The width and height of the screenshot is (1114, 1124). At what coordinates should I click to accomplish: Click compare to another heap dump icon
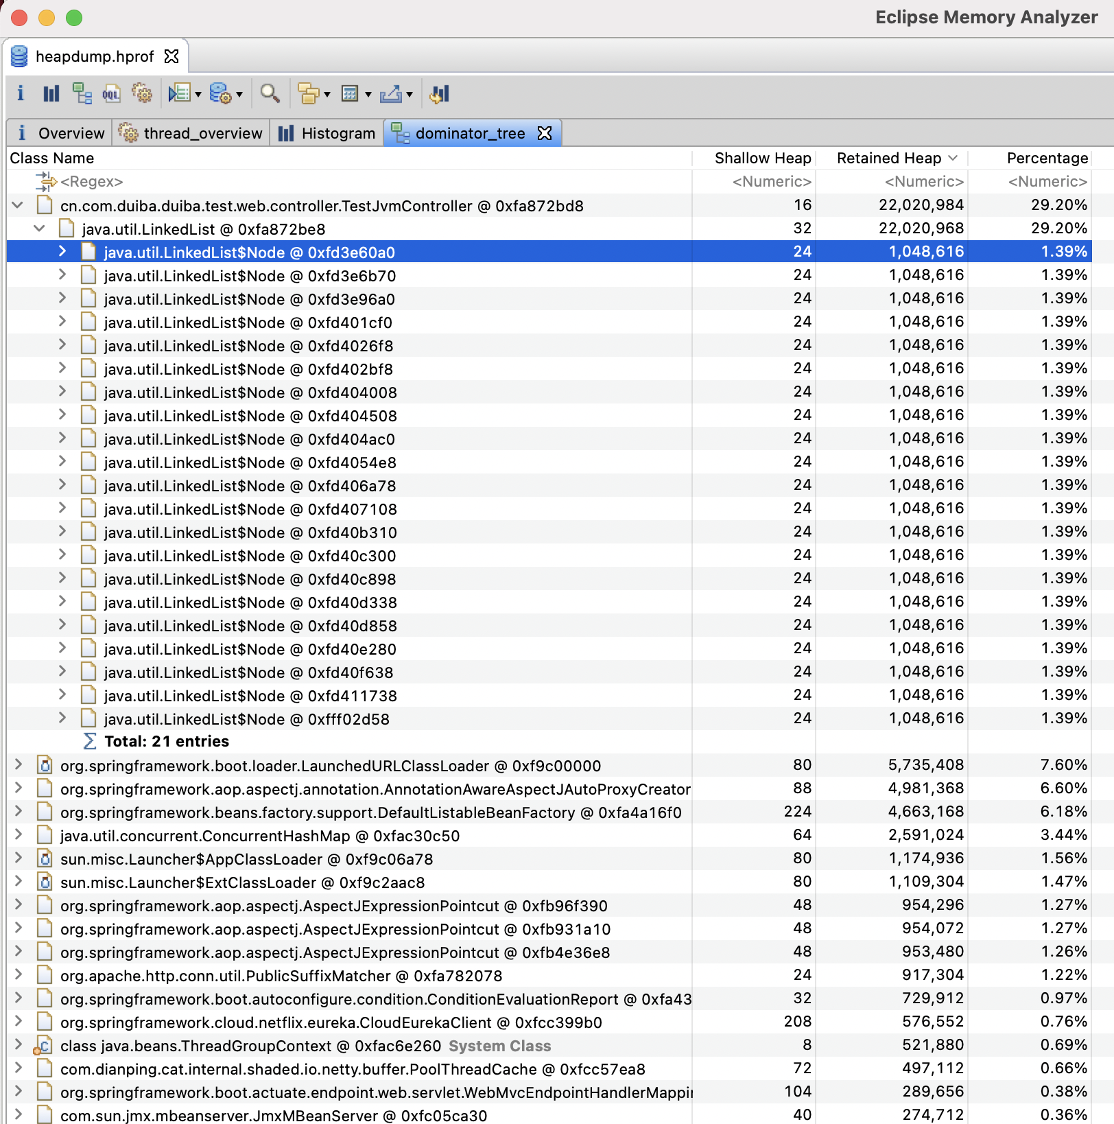tap(439, 93)
